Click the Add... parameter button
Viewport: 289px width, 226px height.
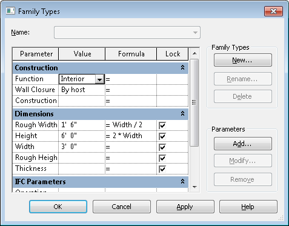(x=243, y=144)
